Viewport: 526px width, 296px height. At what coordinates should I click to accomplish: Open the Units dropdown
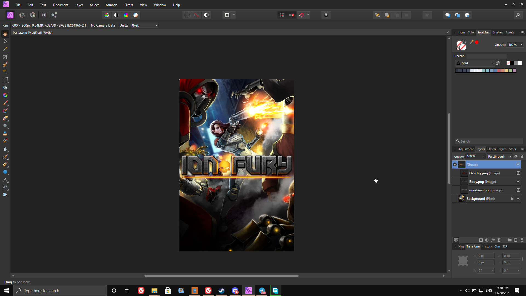coord(144,25)
